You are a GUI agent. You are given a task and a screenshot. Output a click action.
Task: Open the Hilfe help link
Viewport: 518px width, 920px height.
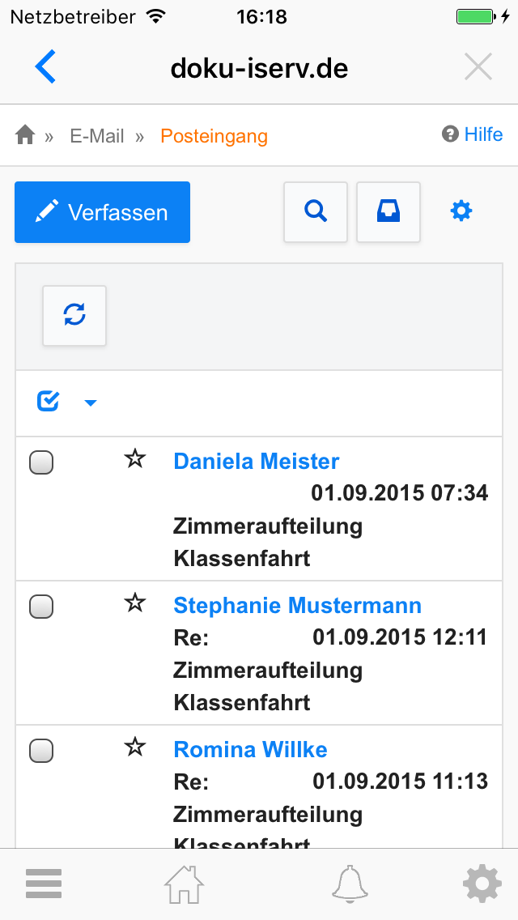click(473, 134)
